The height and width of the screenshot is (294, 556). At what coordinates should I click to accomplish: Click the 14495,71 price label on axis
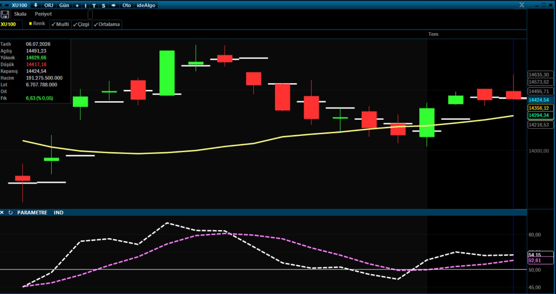540,91
